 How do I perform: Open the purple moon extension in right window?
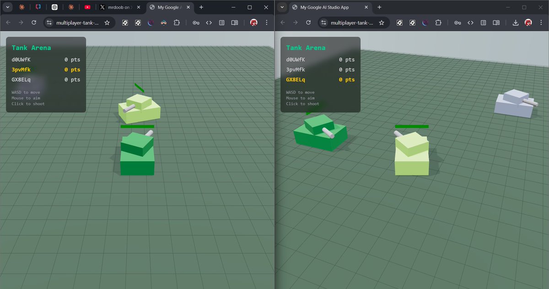[x=425, y=22]
